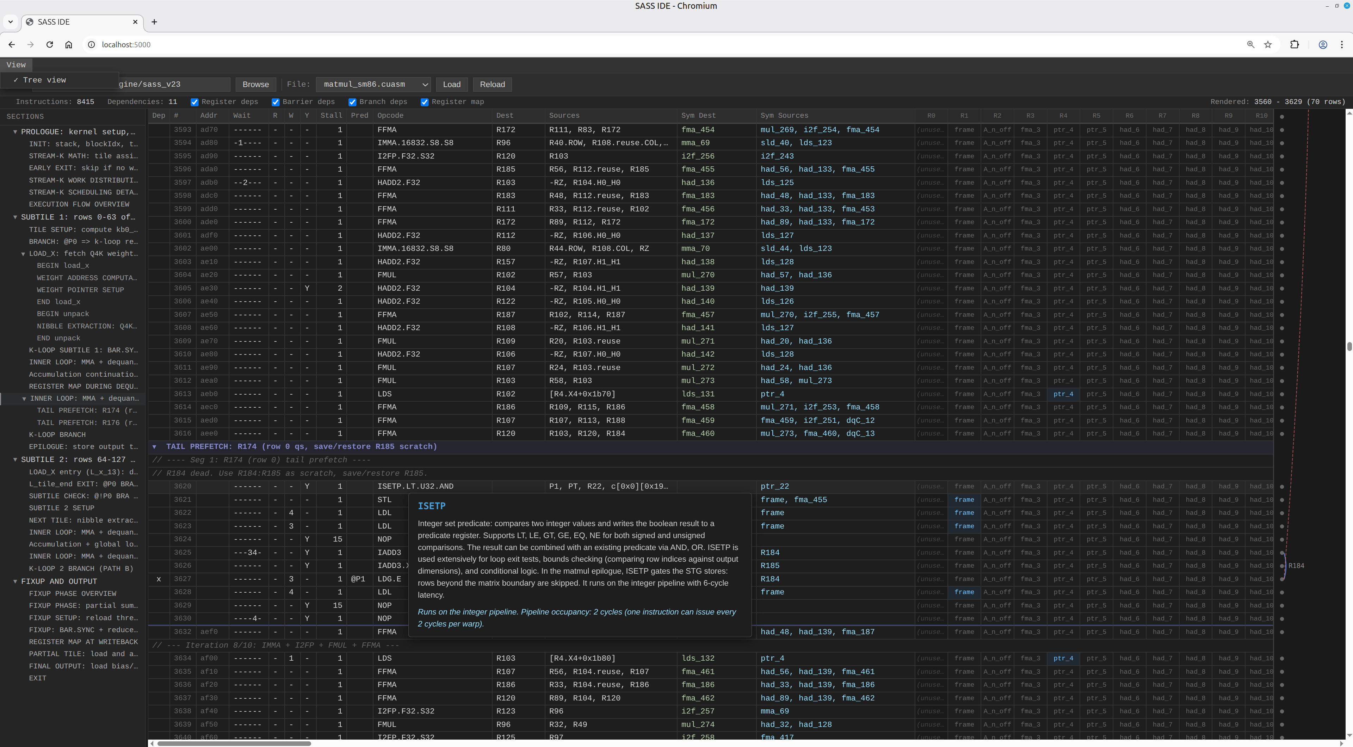1353x747 pixels.
Task: Open the browser extensions puzzle icon
Action: (x=1294, y=45)
